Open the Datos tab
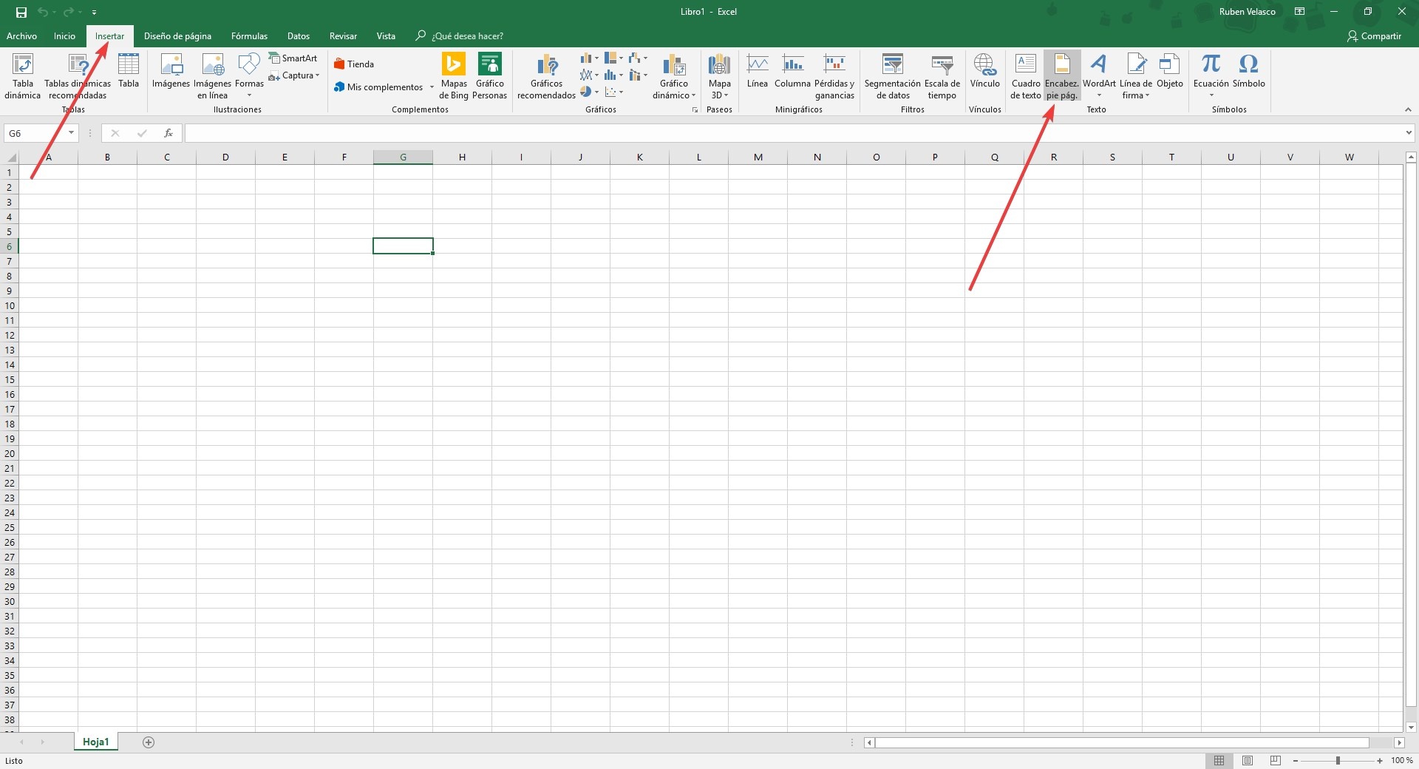The height and width of the screenshot is (769, 1419). tap(299, 36)
